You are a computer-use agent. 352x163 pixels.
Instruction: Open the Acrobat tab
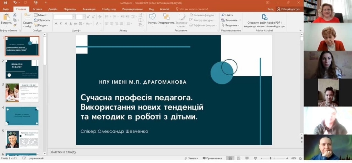165,9
